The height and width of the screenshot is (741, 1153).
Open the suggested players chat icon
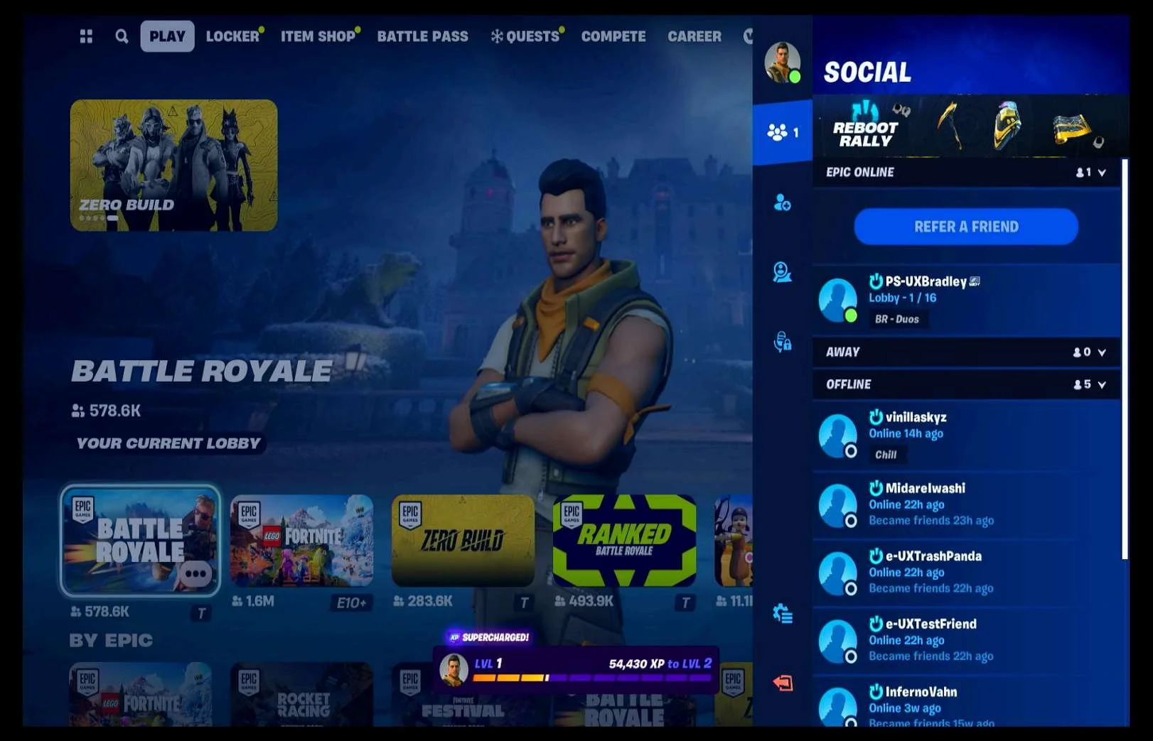[x=782, y=272]
